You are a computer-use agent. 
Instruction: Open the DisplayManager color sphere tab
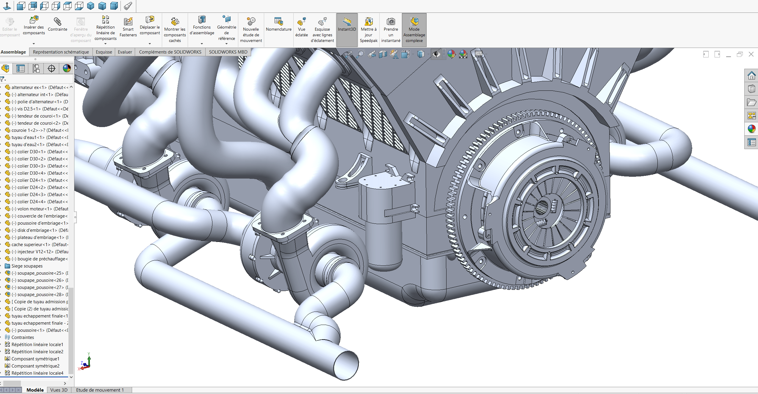pos(67,68)
